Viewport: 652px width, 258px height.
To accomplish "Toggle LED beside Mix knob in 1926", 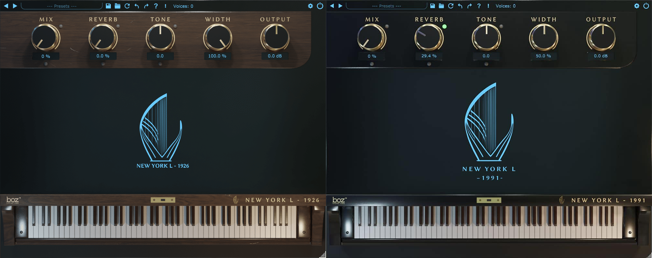I will [x=61, y=26].
